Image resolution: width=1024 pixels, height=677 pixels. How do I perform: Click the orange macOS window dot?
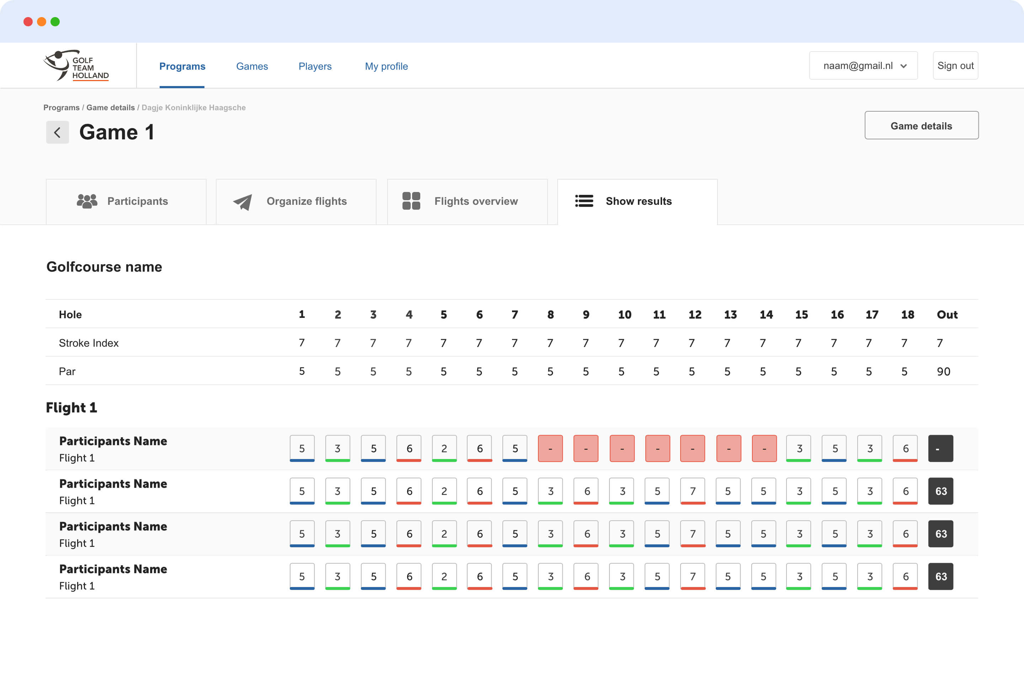[x=42, y=22]
